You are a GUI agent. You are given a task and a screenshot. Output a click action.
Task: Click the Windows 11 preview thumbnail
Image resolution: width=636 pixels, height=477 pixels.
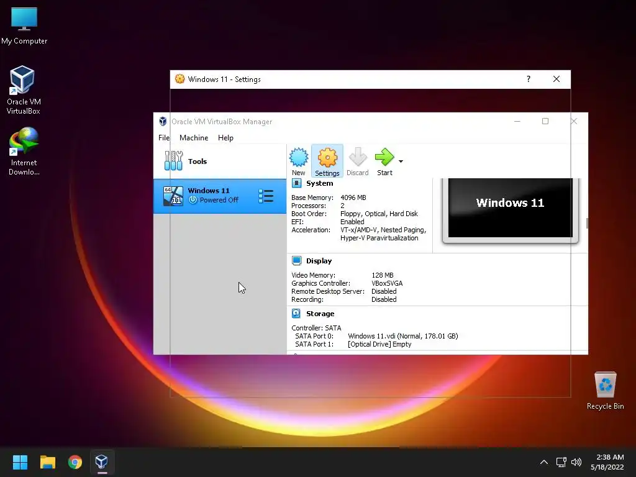click(511, 208)
